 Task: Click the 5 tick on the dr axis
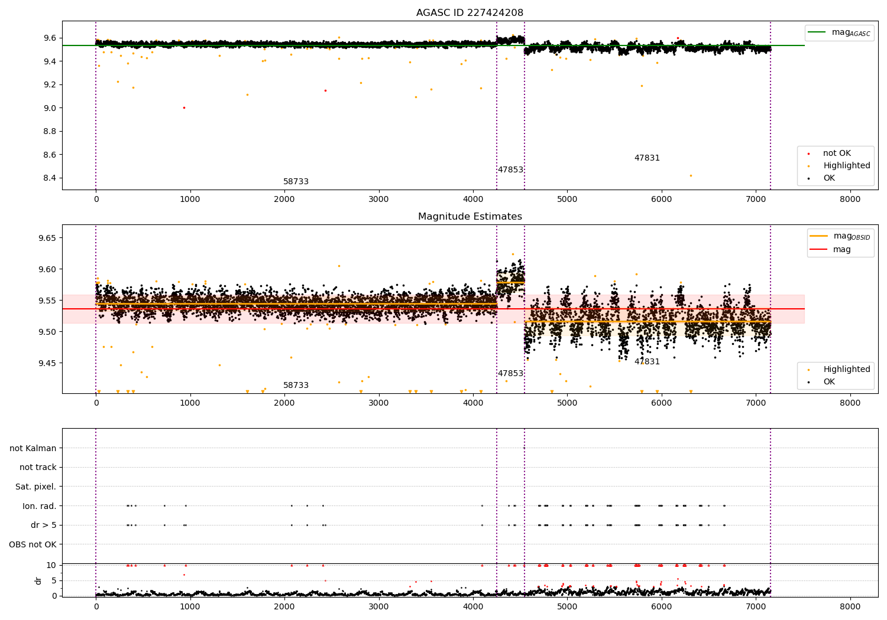click(54, 580)
